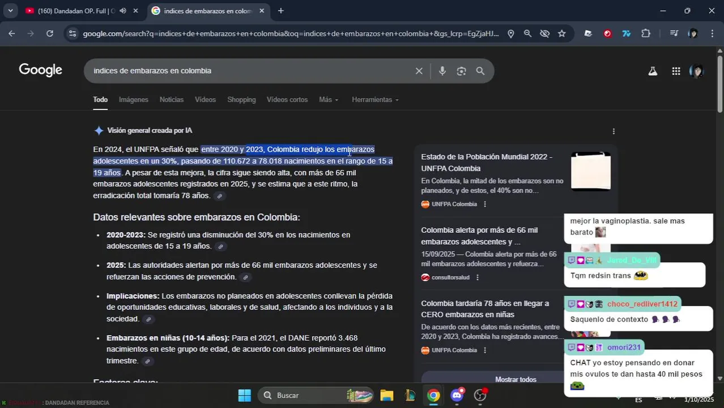Viewport: 724px width, 408px height.
Task: Expand the Más search filter dropdown
Action: 329,100
